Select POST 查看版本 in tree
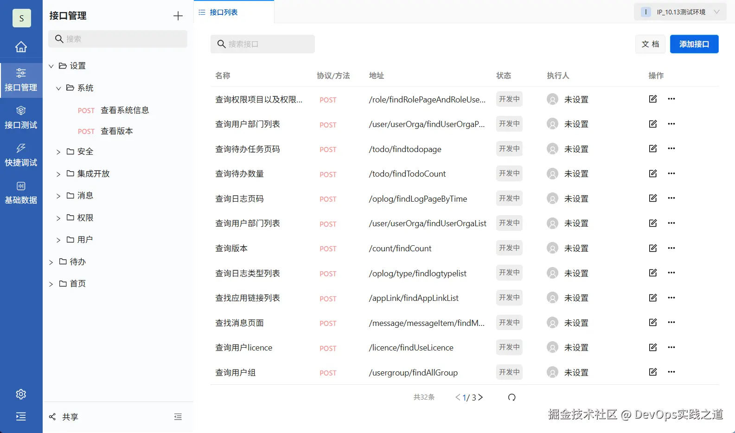 105,131
